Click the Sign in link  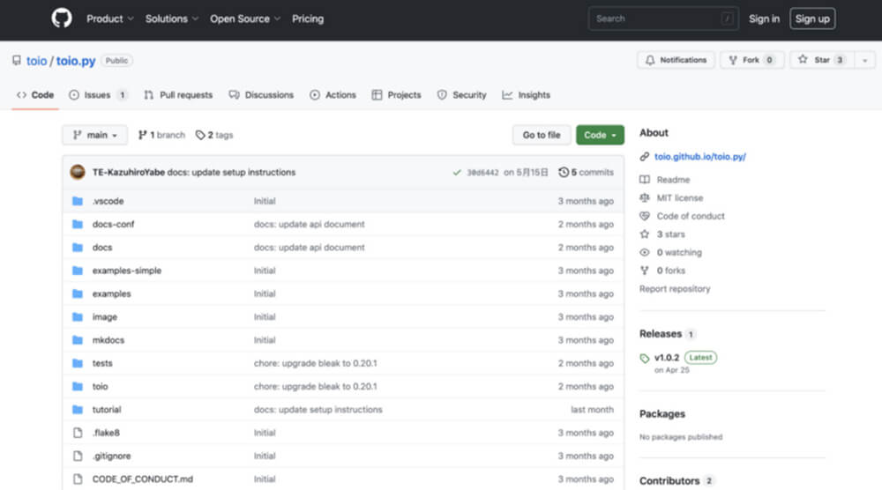click(x=764, y=19)
